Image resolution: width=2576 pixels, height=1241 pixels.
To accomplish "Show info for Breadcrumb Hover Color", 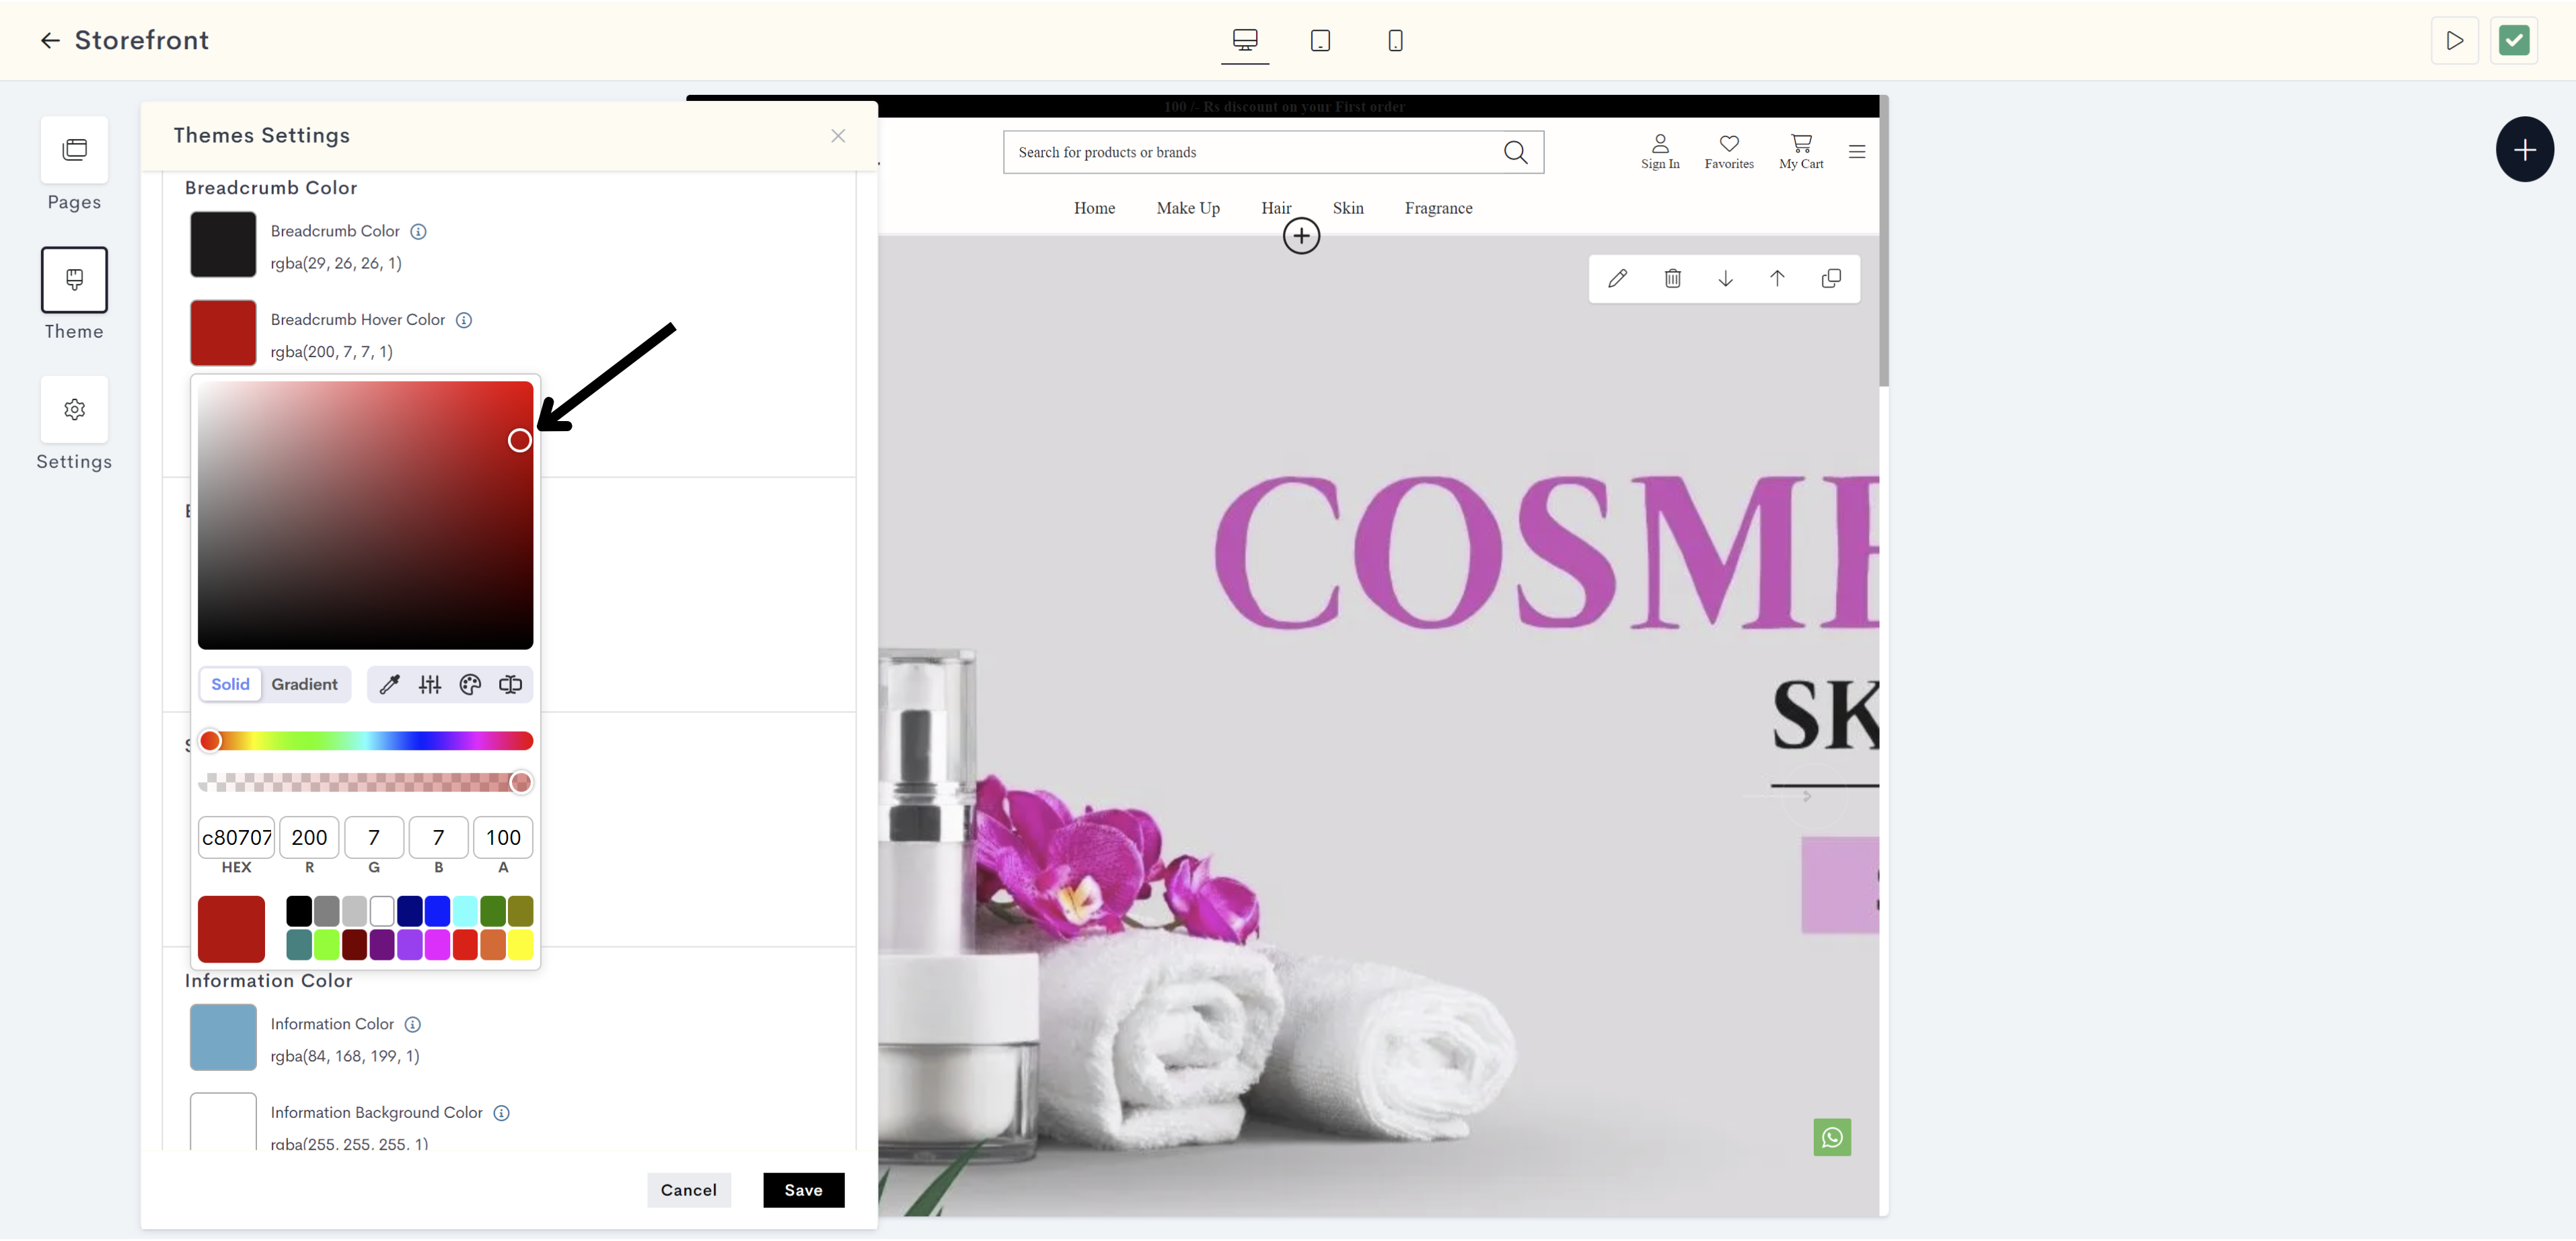I will [463, 320].
